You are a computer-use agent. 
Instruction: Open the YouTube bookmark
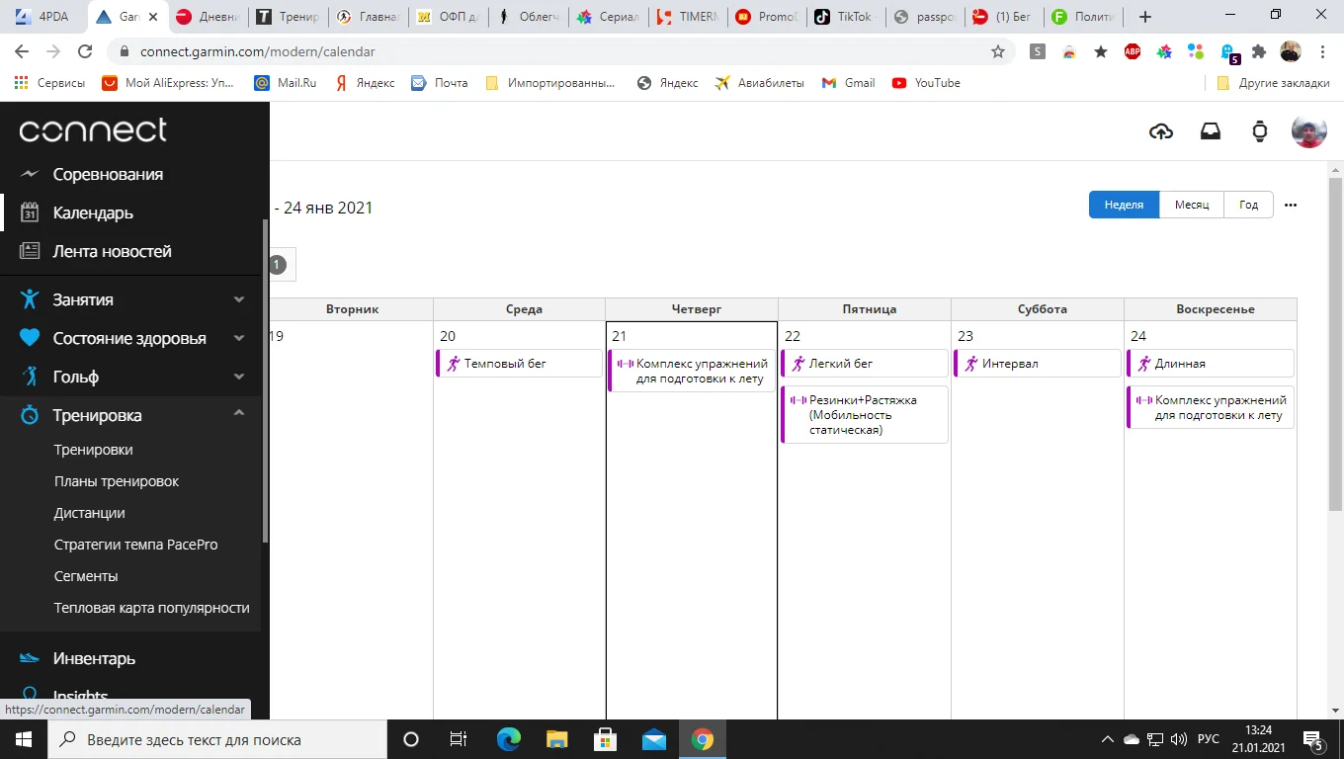[926, 83]
